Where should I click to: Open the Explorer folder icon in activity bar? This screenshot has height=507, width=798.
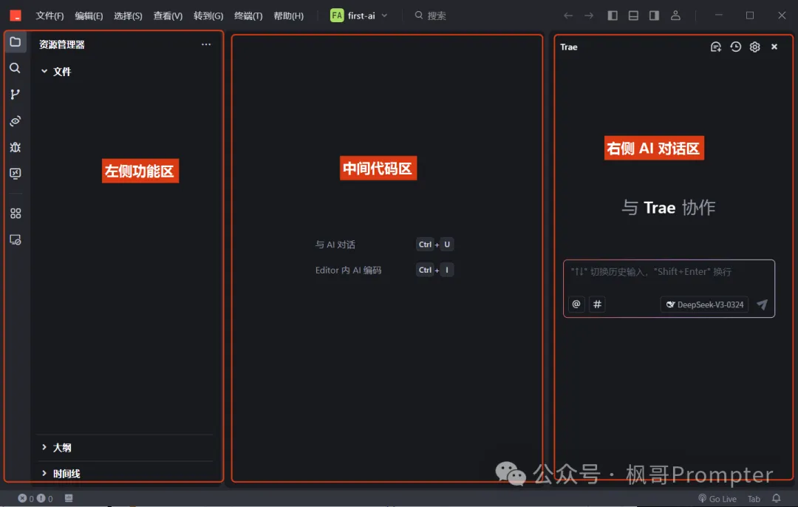click(16, 41)
